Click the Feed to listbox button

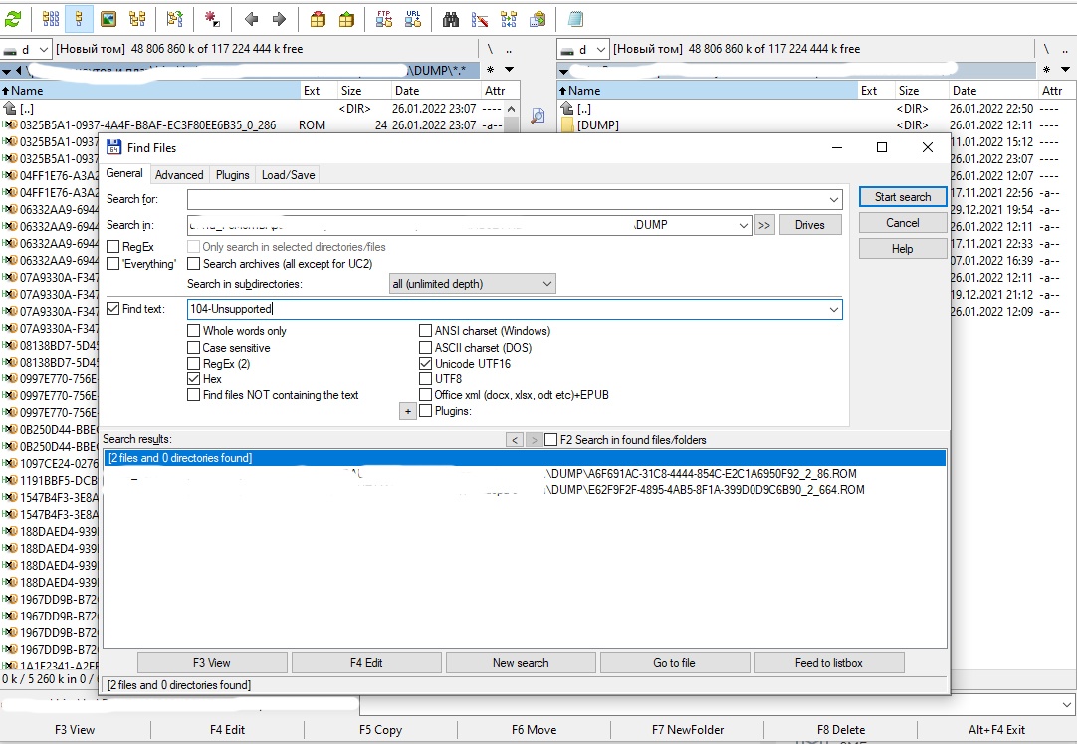tap(828, 661)
